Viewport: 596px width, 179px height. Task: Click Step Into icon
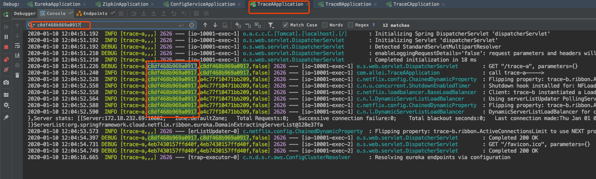[x=144, y=14]
